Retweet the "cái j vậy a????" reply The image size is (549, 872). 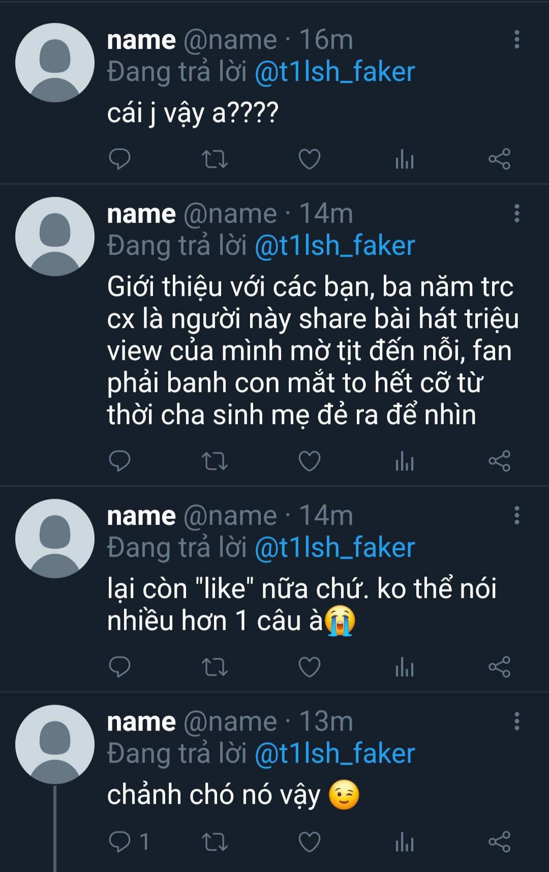click(x=215, y=159)
